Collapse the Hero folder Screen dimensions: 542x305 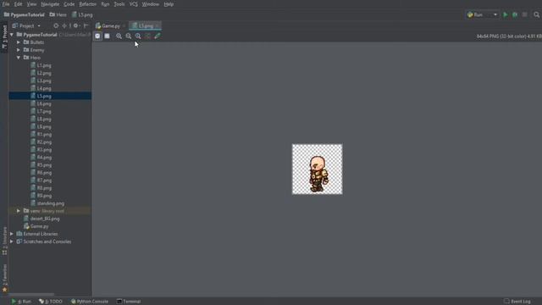point(19,58)
